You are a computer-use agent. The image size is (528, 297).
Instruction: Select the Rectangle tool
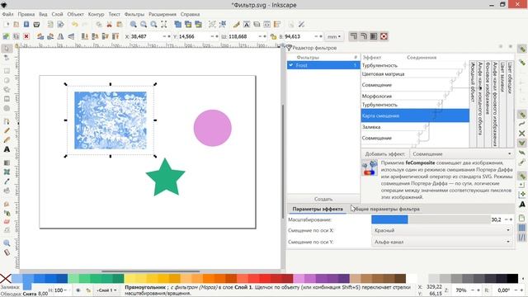[x=7, y=71]
